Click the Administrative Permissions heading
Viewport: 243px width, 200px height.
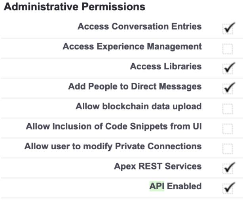click(x=75, y=7)
